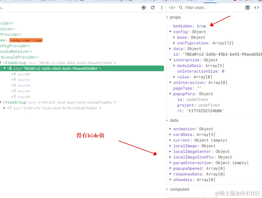Expand the T component tree arrow

coord(5,108)
